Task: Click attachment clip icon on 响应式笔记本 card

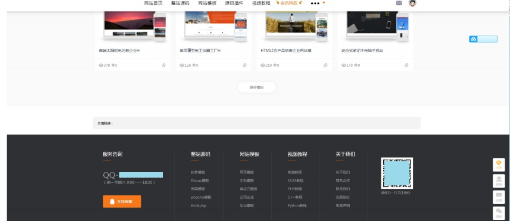Action: pyautogui.click(x=407, y=65)
